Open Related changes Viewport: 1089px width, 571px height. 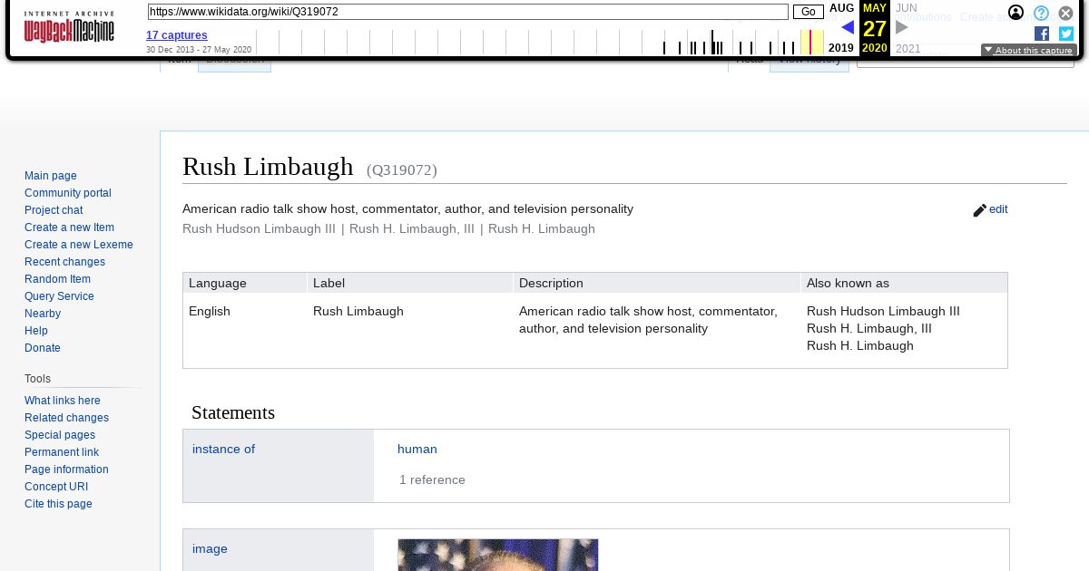[66, 418]
